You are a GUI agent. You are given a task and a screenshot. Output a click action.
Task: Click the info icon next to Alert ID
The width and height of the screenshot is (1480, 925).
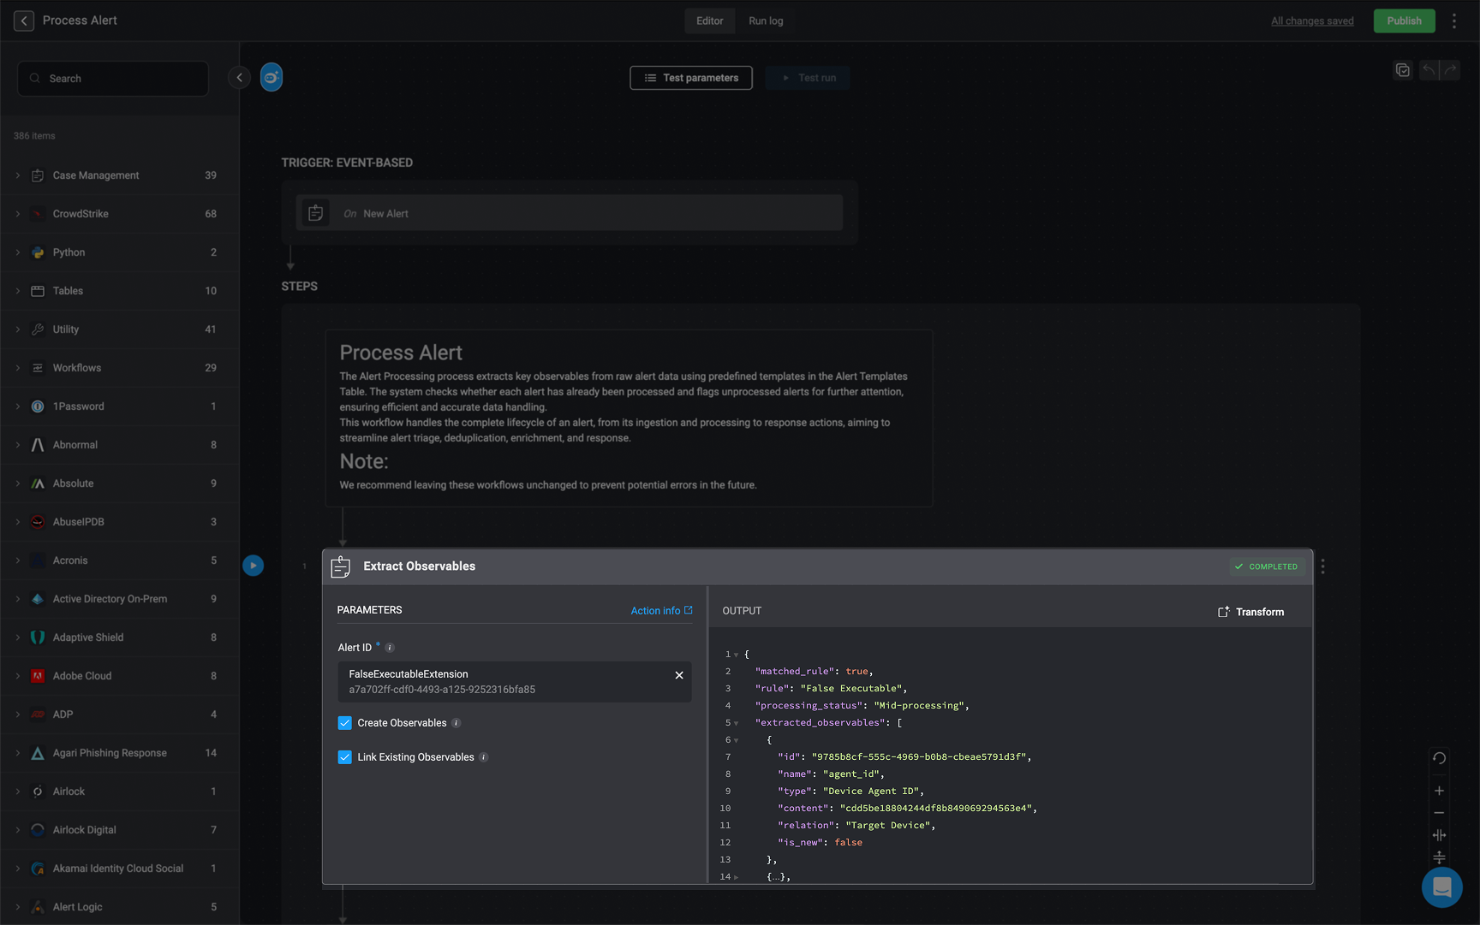pos(390,648)
